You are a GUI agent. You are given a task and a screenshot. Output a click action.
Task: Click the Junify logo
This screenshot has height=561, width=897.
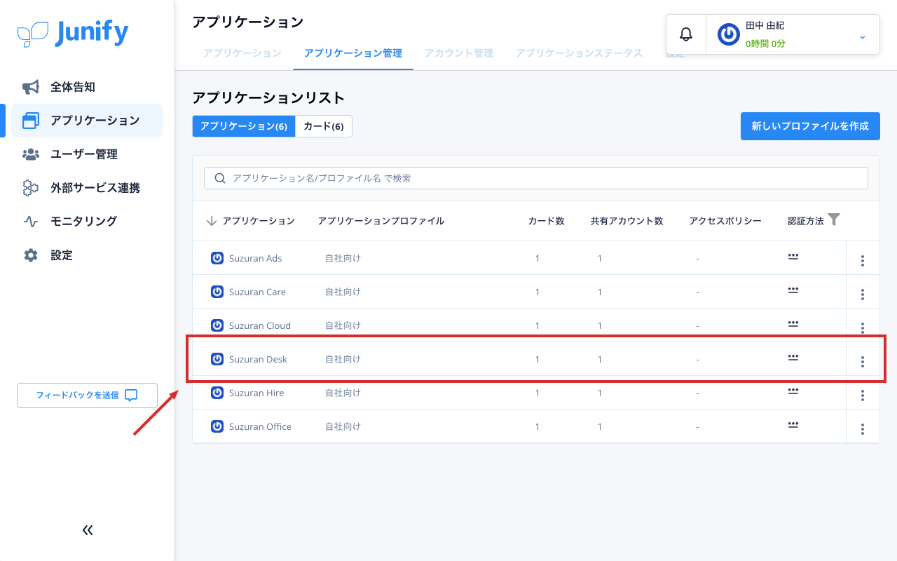pos(73,33)
